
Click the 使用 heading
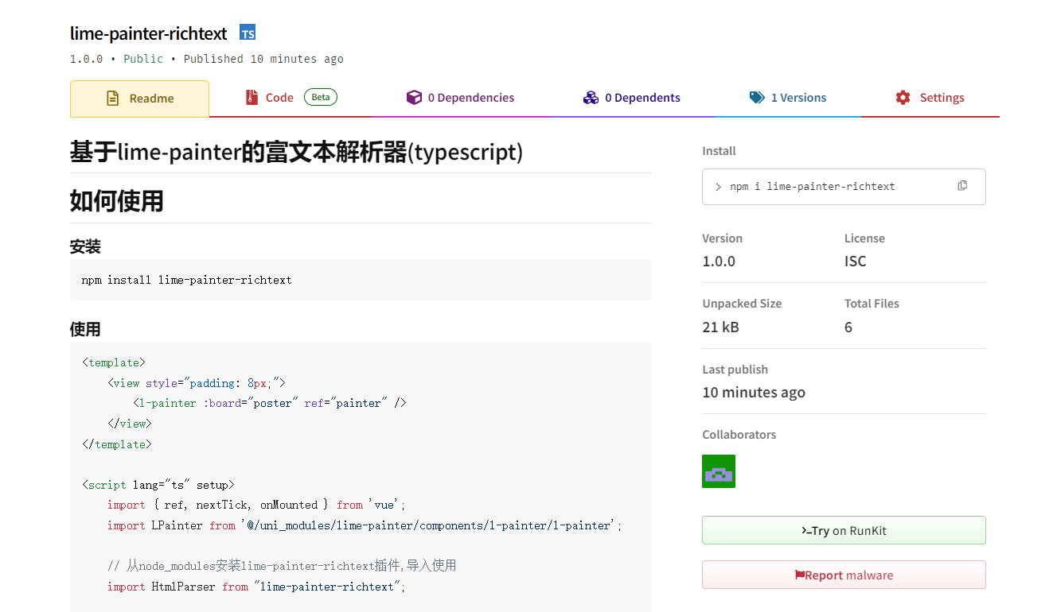coord(85,329)
